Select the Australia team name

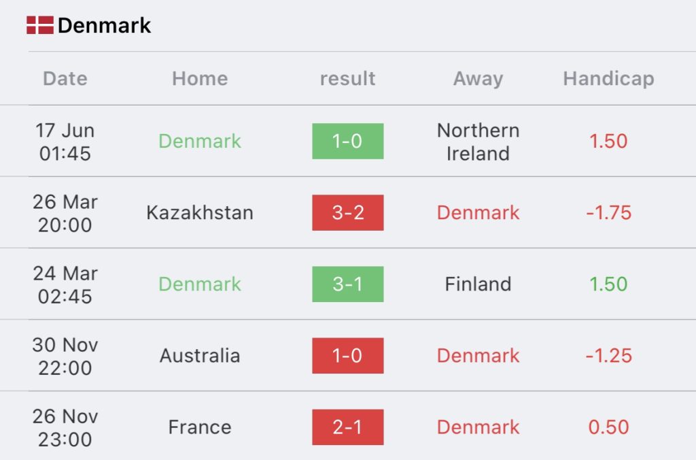pyautogui.click(x=200, y=356)
